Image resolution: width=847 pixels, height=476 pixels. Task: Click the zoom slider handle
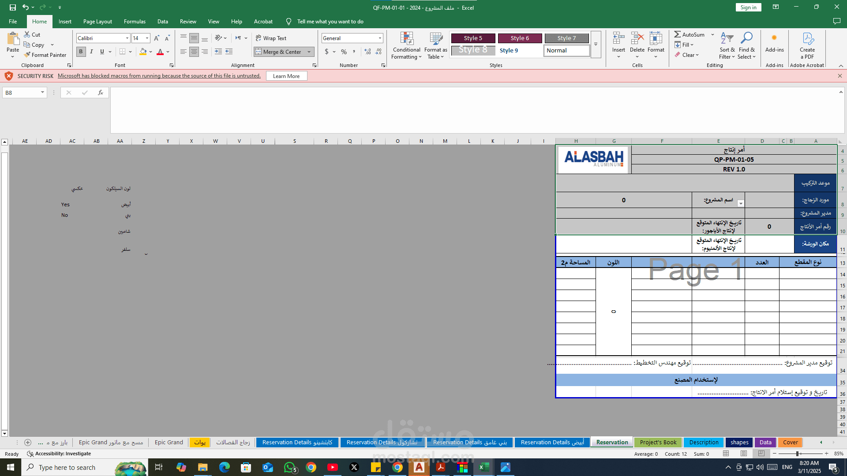(797, 454)
